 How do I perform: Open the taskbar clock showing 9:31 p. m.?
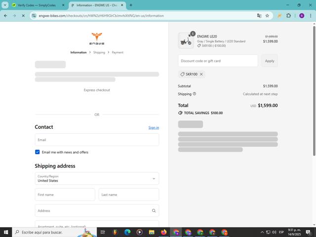[x=294, y=232]
